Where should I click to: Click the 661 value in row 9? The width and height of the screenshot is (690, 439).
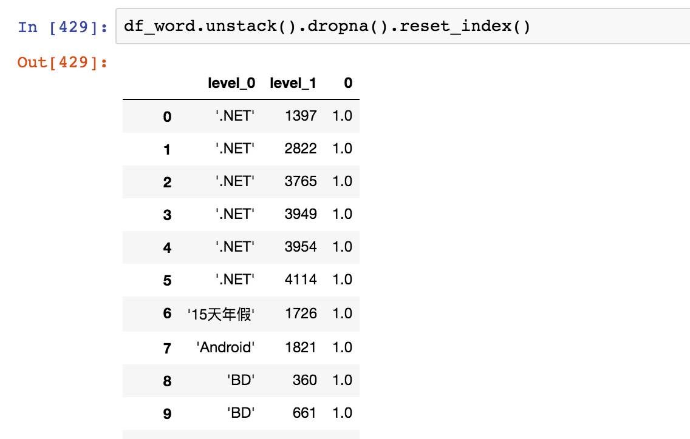pyautogui.click(x=304, y=413)
